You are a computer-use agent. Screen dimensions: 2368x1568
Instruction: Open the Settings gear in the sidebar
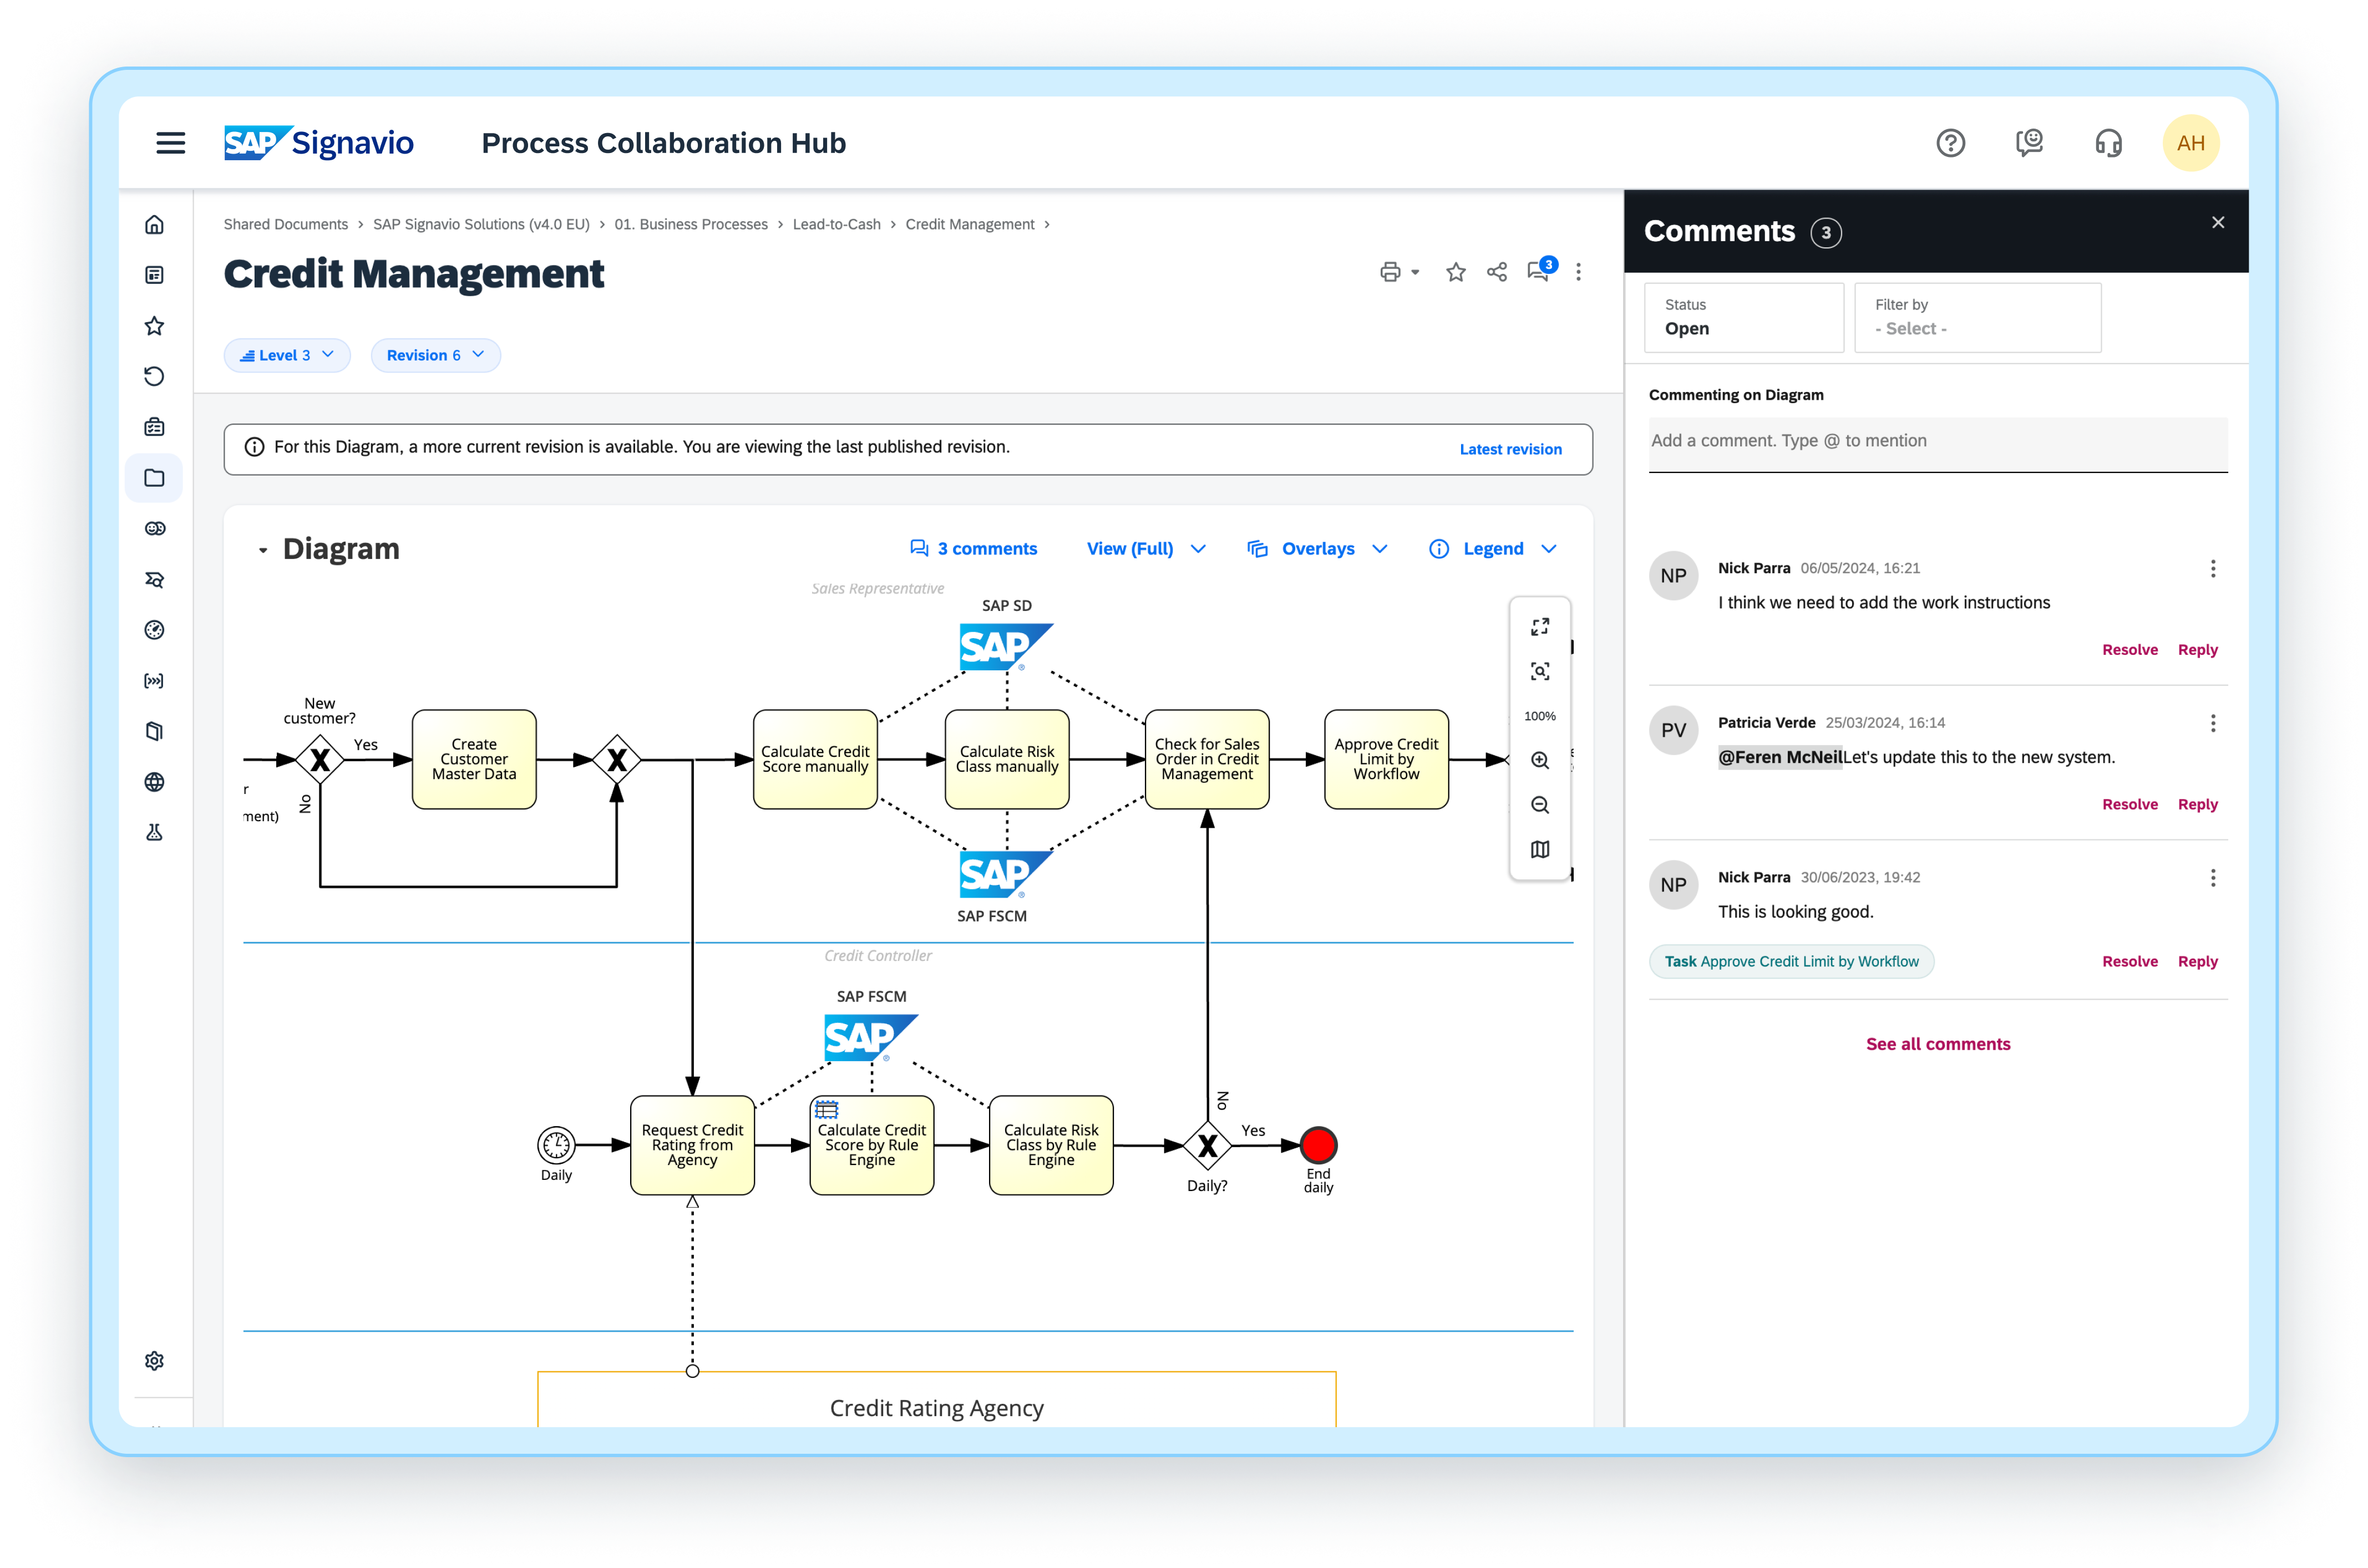point(155,1360)
